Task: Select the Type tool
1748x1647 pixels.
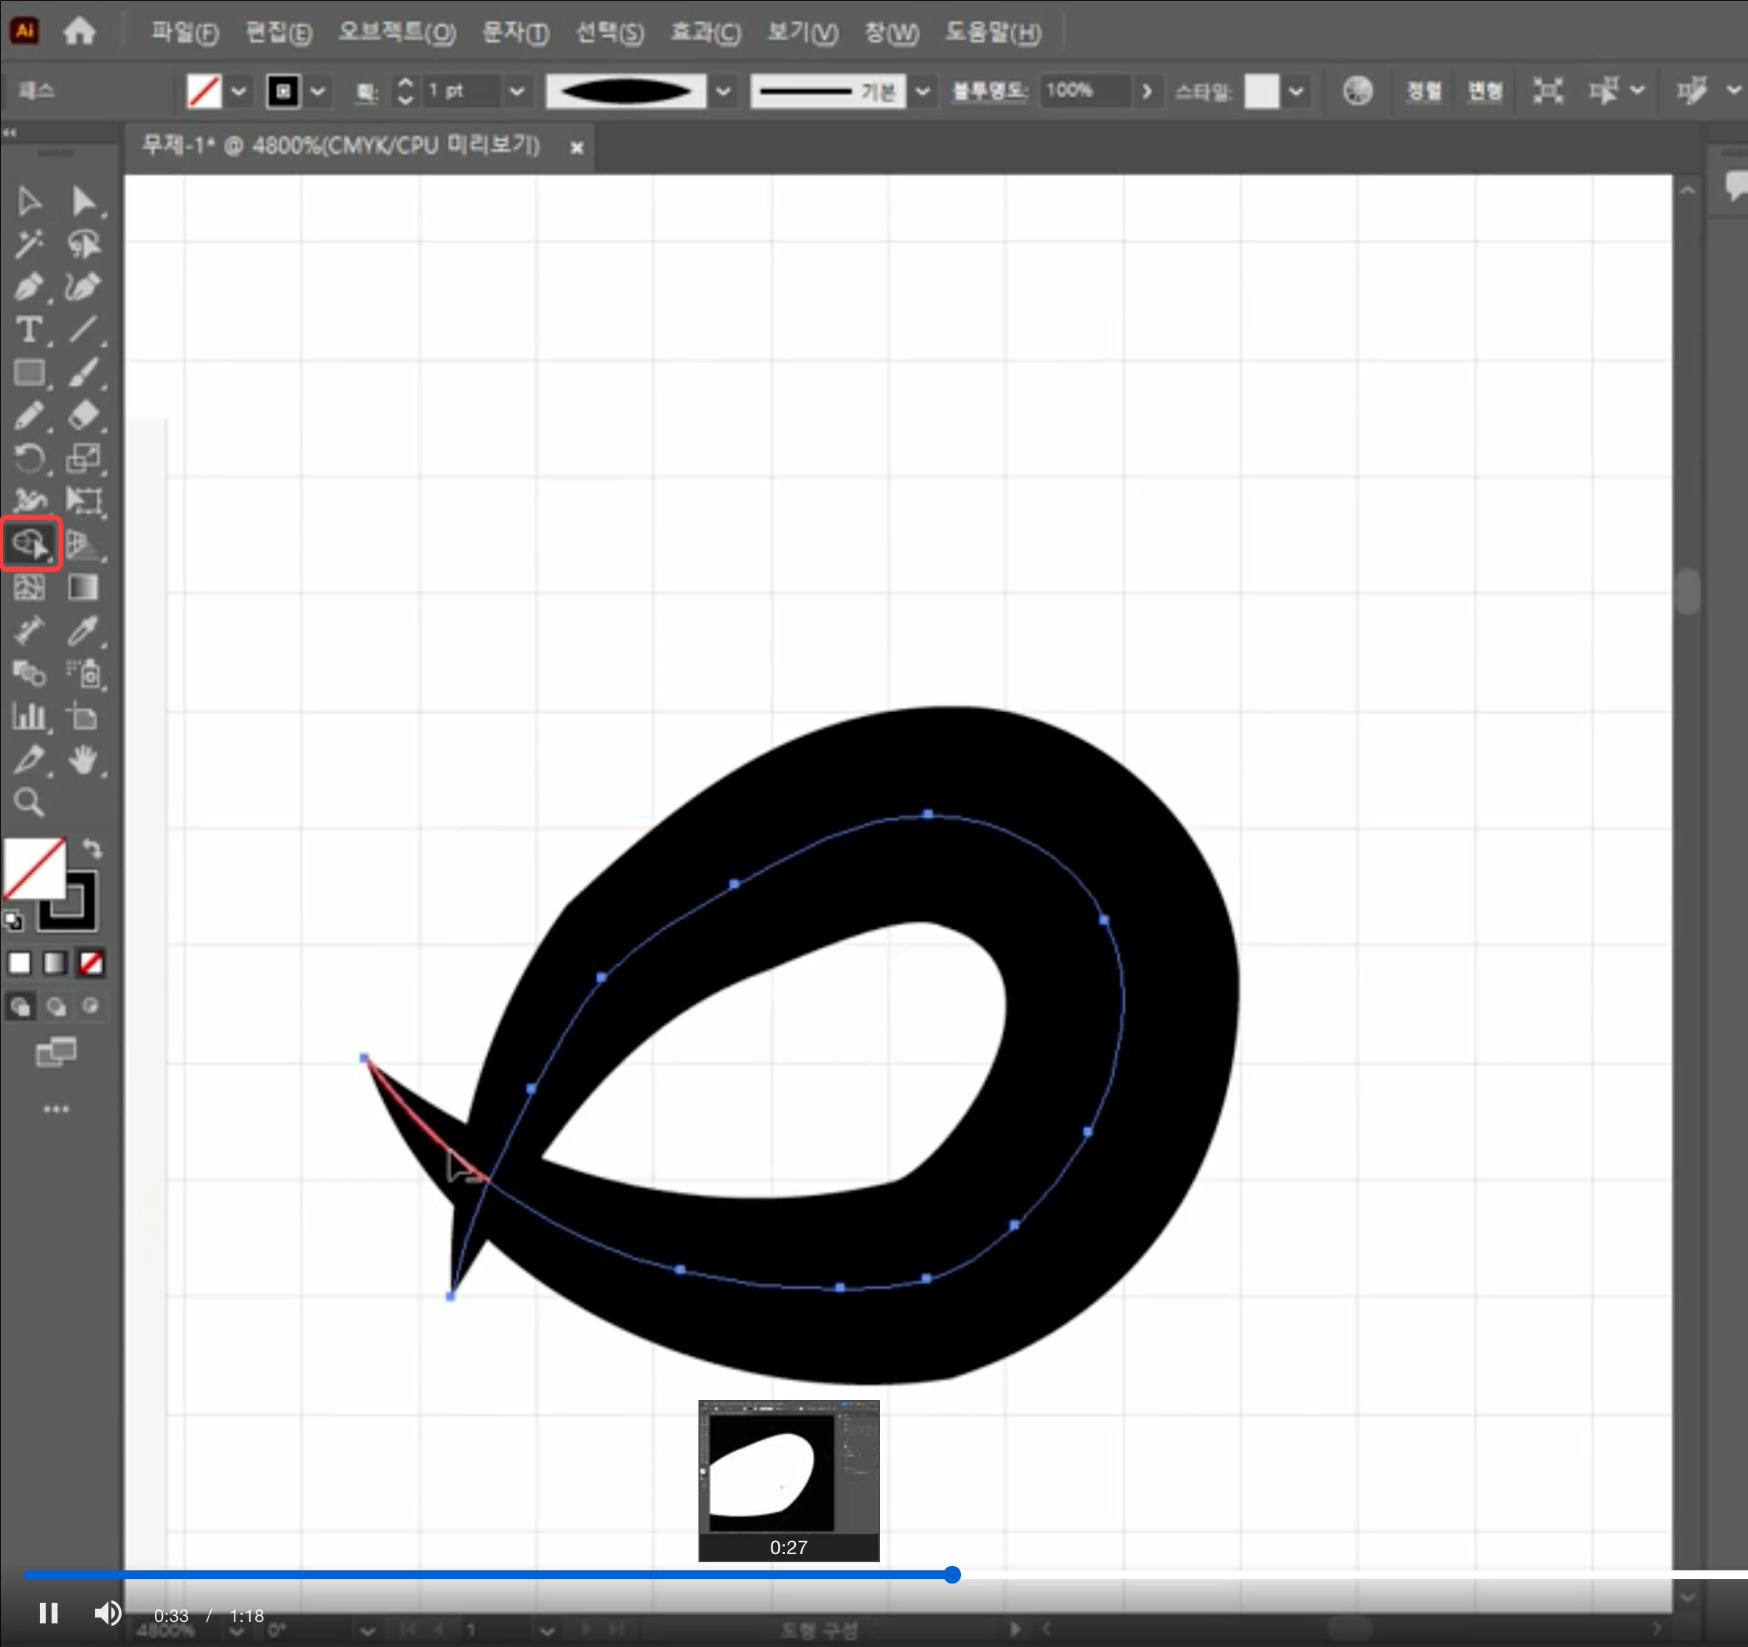Action: click(28, 330)
